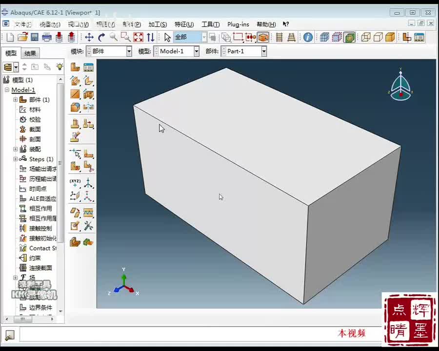Click the Print viewport icon
This screenshot has width=439, height=351.
pyautogui.click(x=47, y=37)
